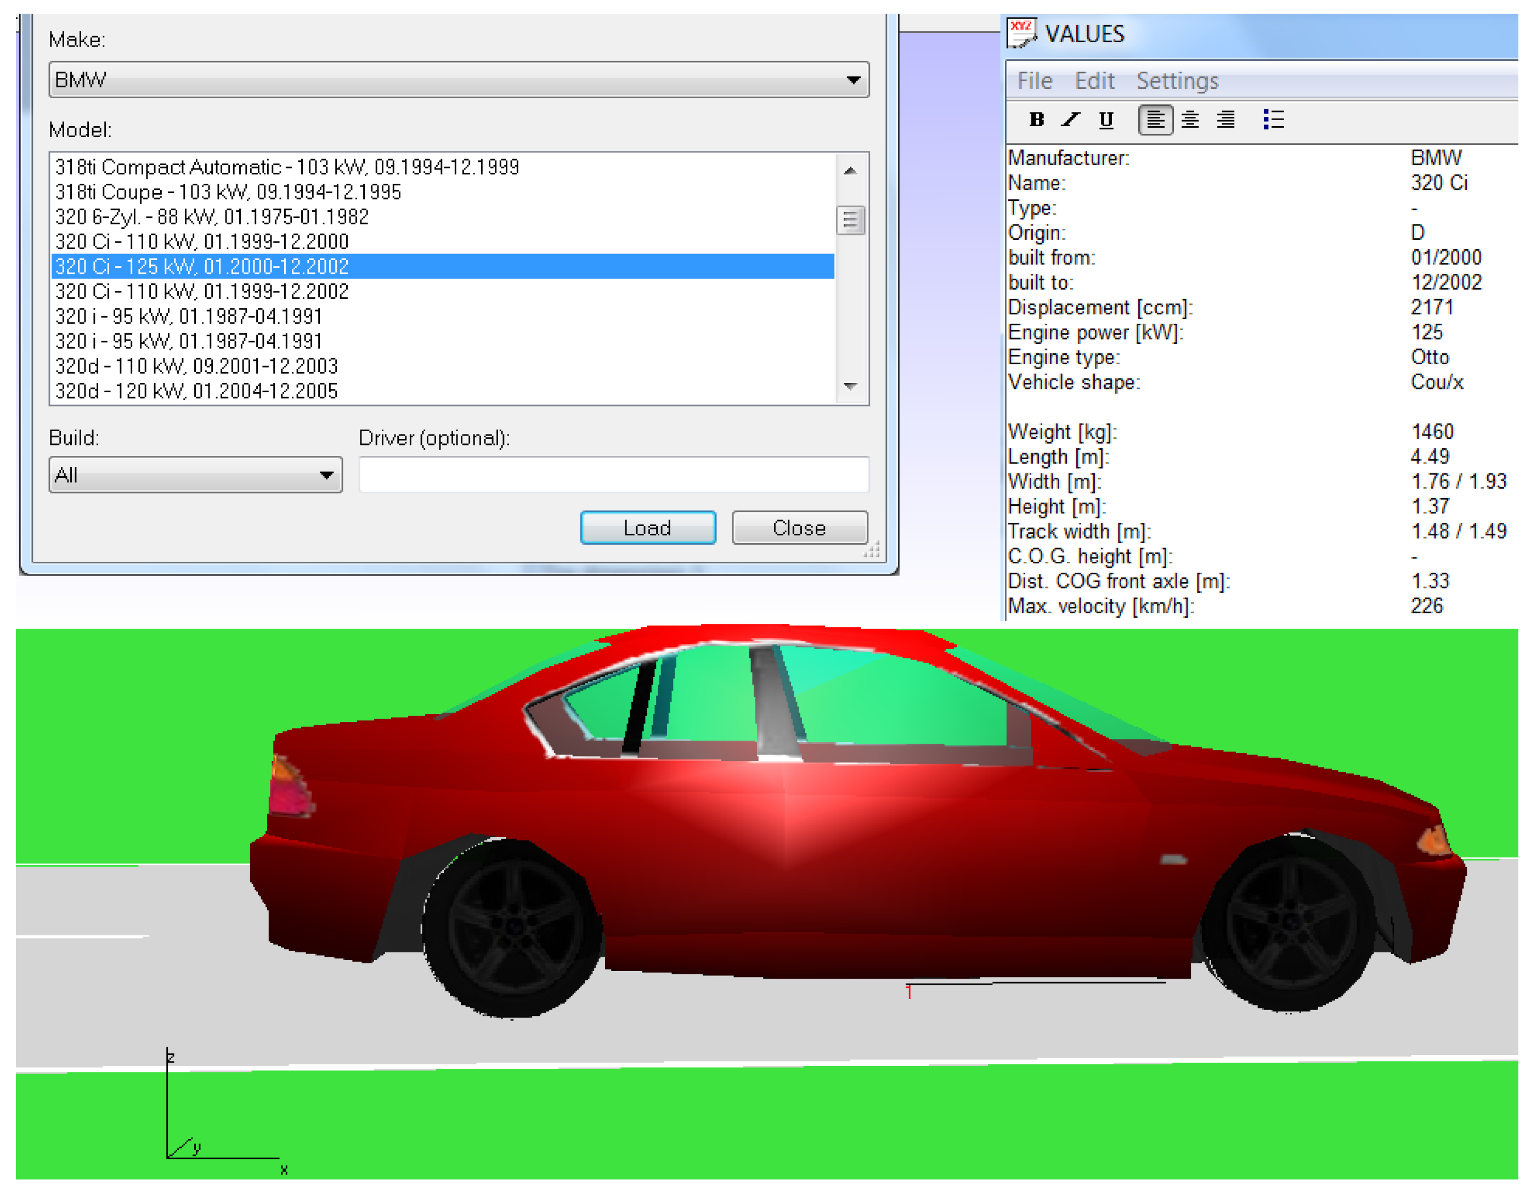Center align the text

click(x=1190, y=120)
